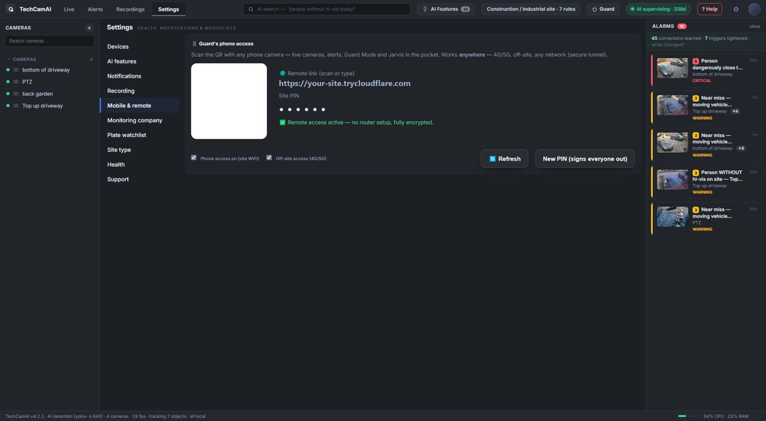The width and height of the screenshot is (766, 421).
Task: Click the AI Features button
Action: click(x=446, y=9)
